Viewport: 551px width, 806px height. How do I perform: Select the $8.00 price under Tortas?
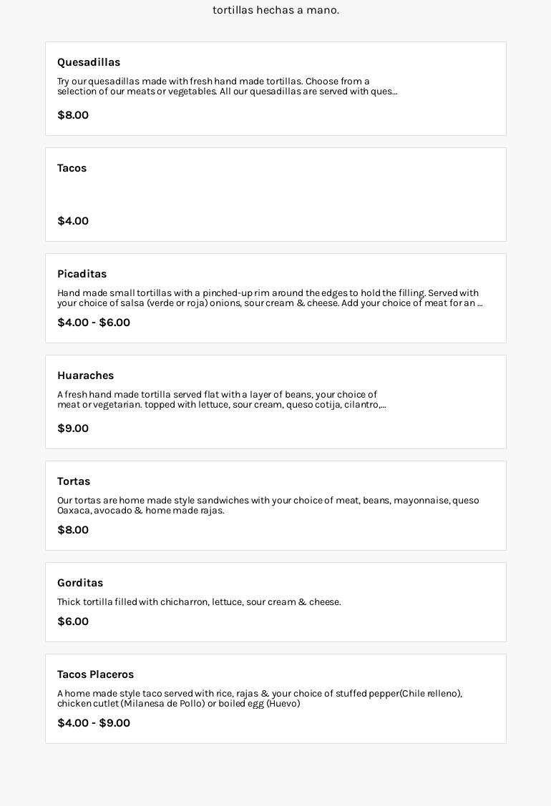(x=73, y=530)
